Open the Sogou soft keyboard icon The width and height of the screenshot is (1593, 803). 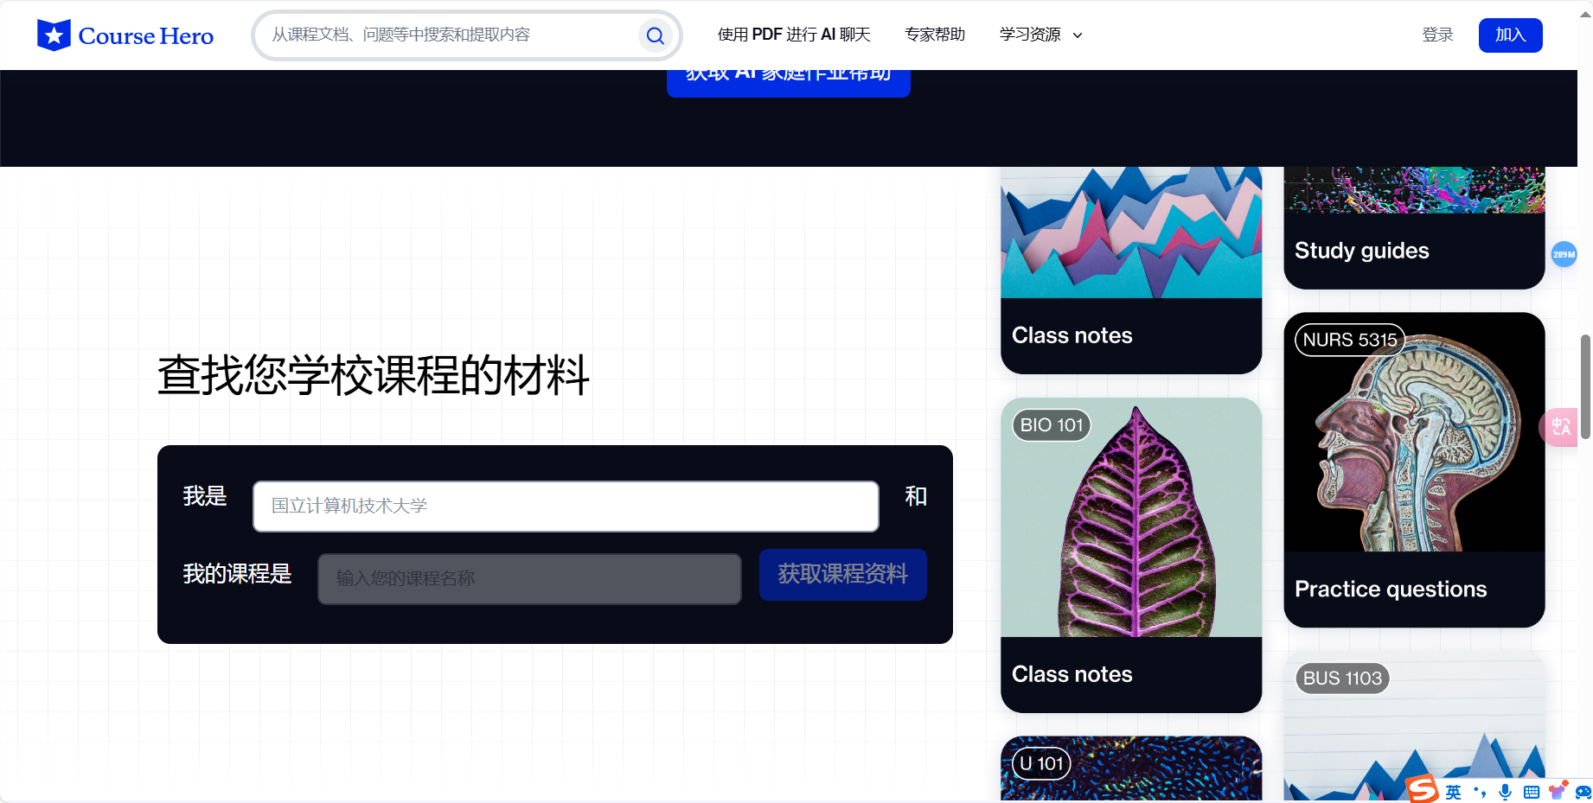(x=1531, y=792)
